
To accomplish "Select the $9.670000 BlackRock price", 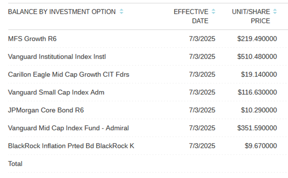I will (x=261, y=146).
